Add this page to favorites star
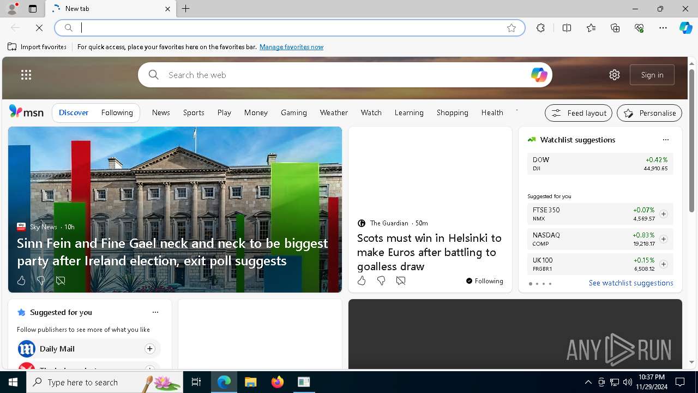Viewport: 698px width, 393px height. click(512, 28)
